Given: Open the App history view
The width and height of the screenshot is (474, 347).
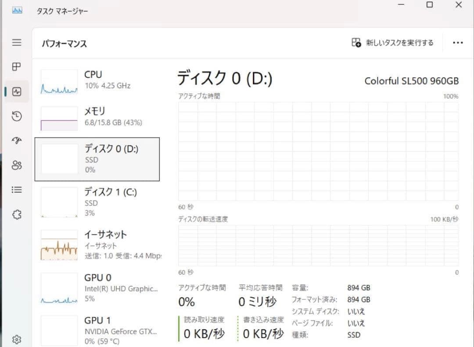Looking at the screenshot, I should (16, 116).
